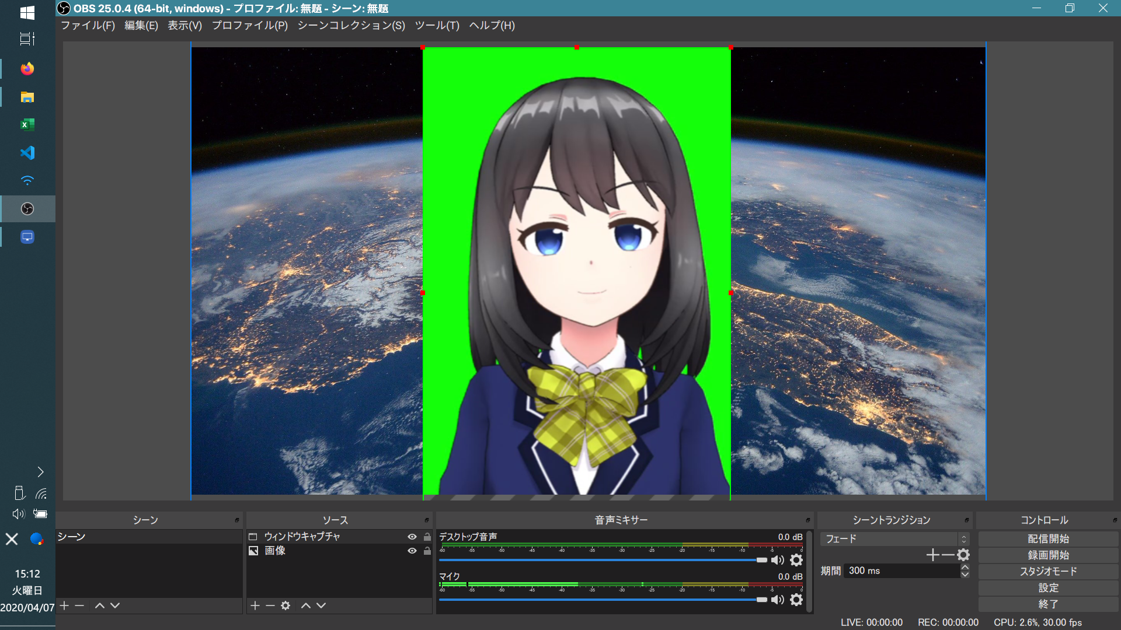This screenshot has width=1121, height=630.
Task: Mute the desktop audio speaker icon
Action: point(777,560)
